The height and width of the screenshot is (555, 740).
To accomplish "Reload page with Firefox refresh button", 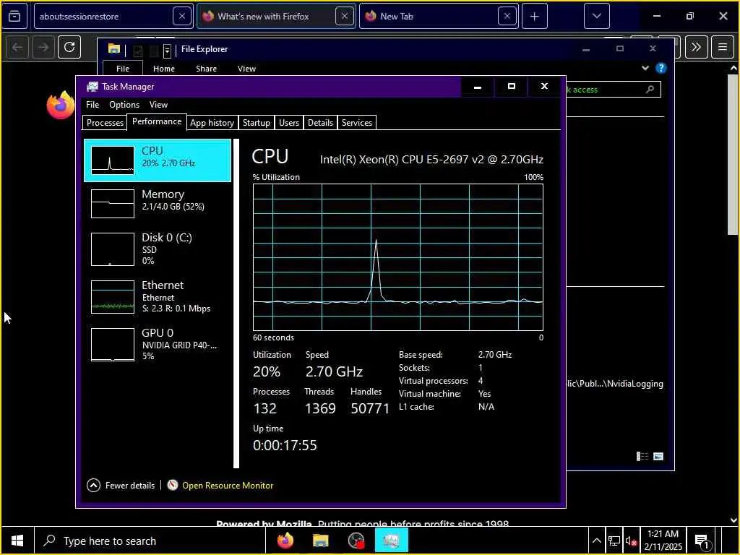I will [x=69, y=47].
